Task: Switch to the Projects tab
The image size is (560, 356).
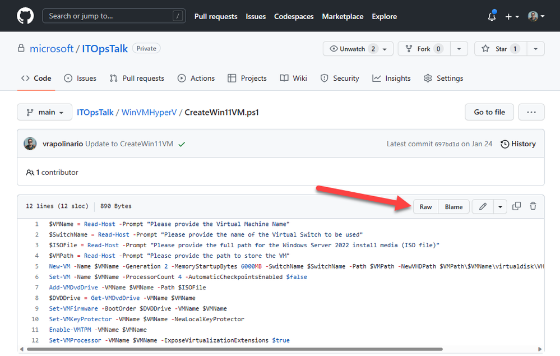Action: click(247, 78)
